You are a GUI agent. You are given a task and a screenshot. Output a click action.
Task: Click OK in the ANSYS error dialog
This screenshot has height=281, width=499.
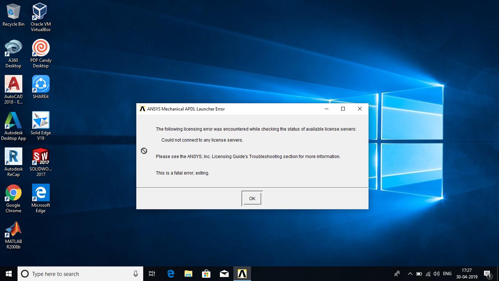pos(252,198)
